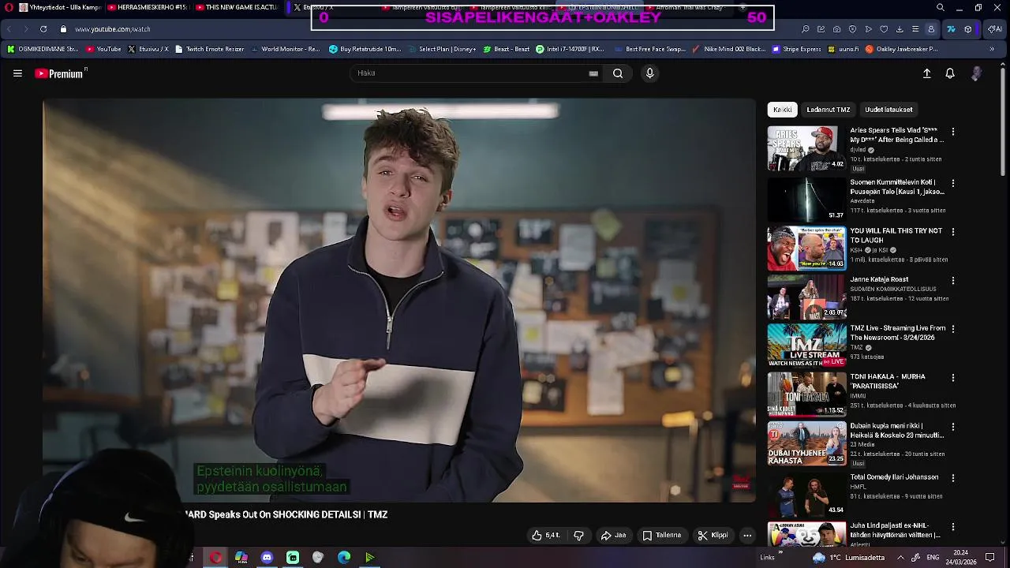Viewport: 1010px width, 568px height.
Task: Click the magnifier search button
Action: [618, 73]
